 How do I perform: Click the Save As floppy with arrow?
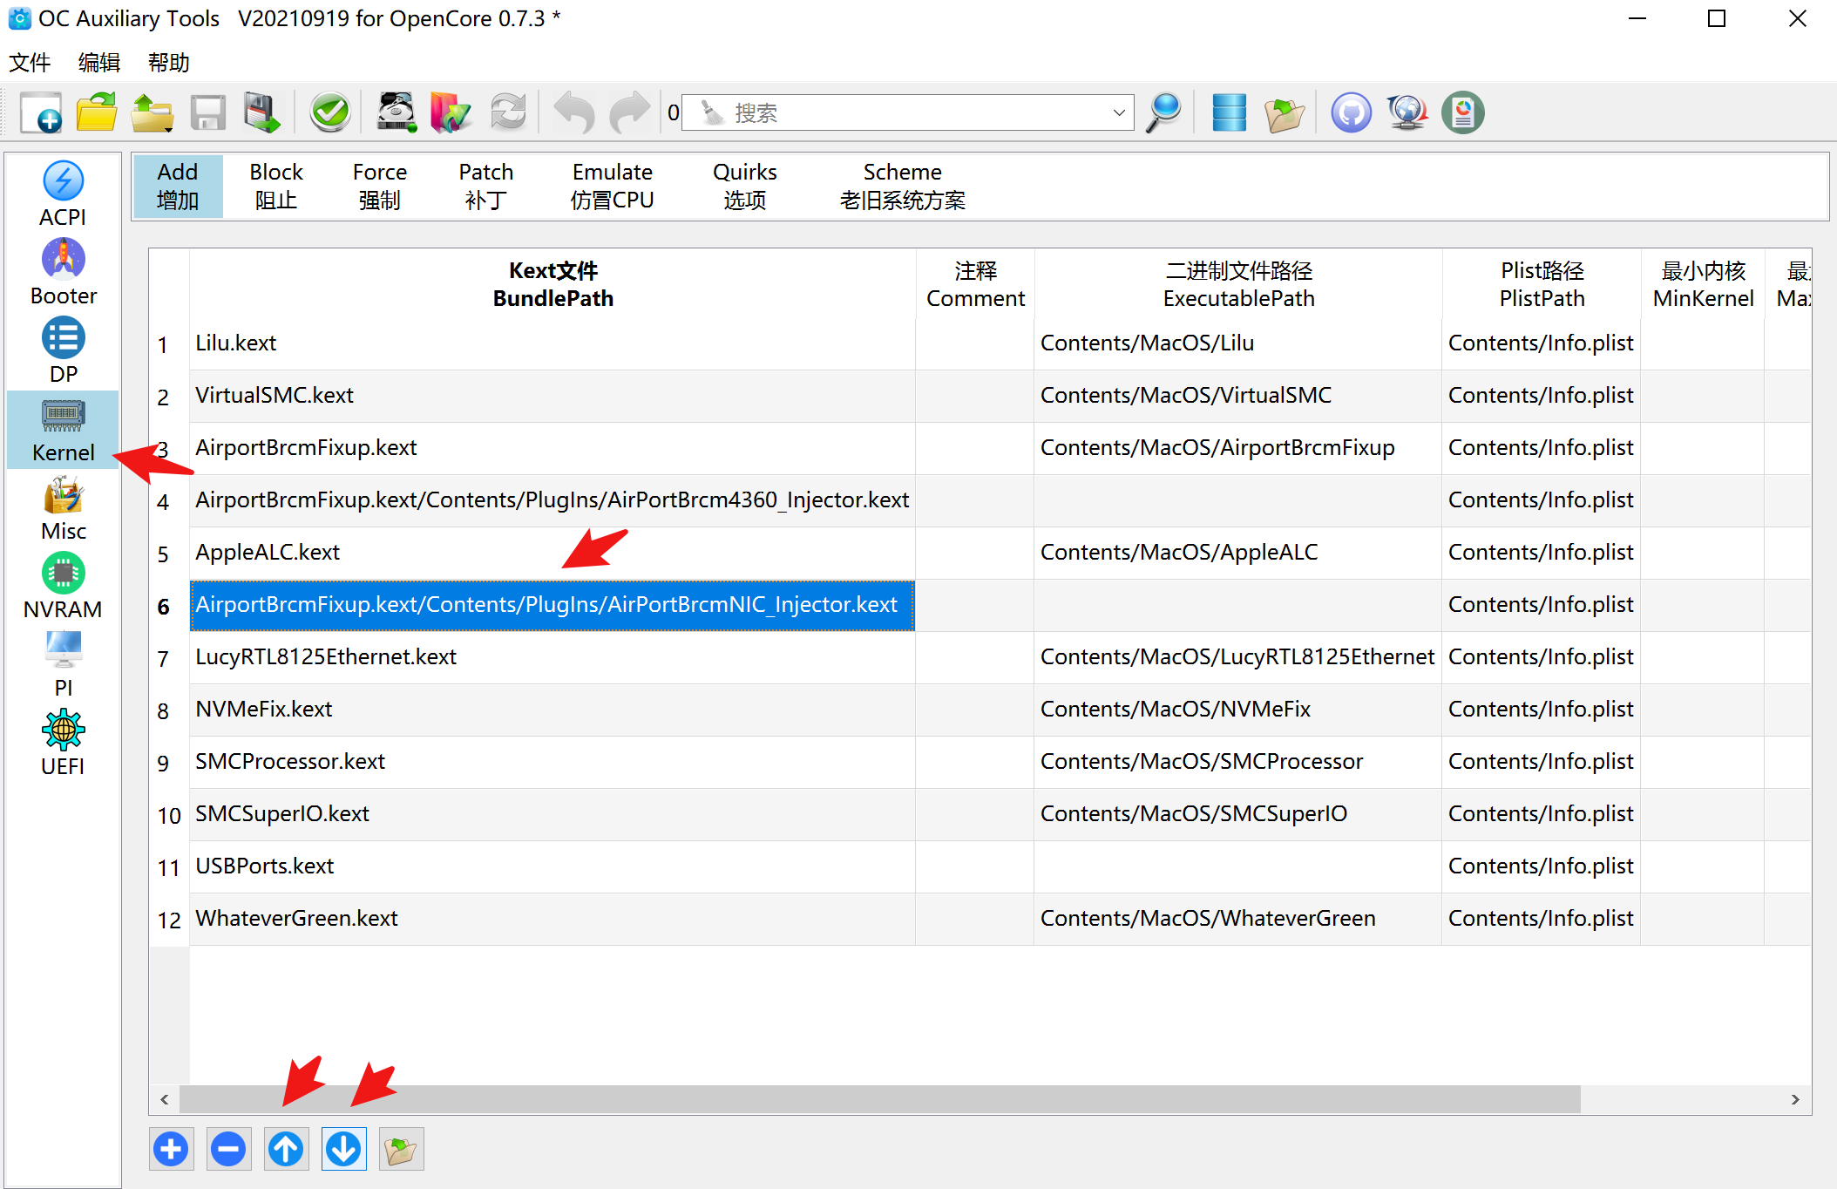(262, 112)
